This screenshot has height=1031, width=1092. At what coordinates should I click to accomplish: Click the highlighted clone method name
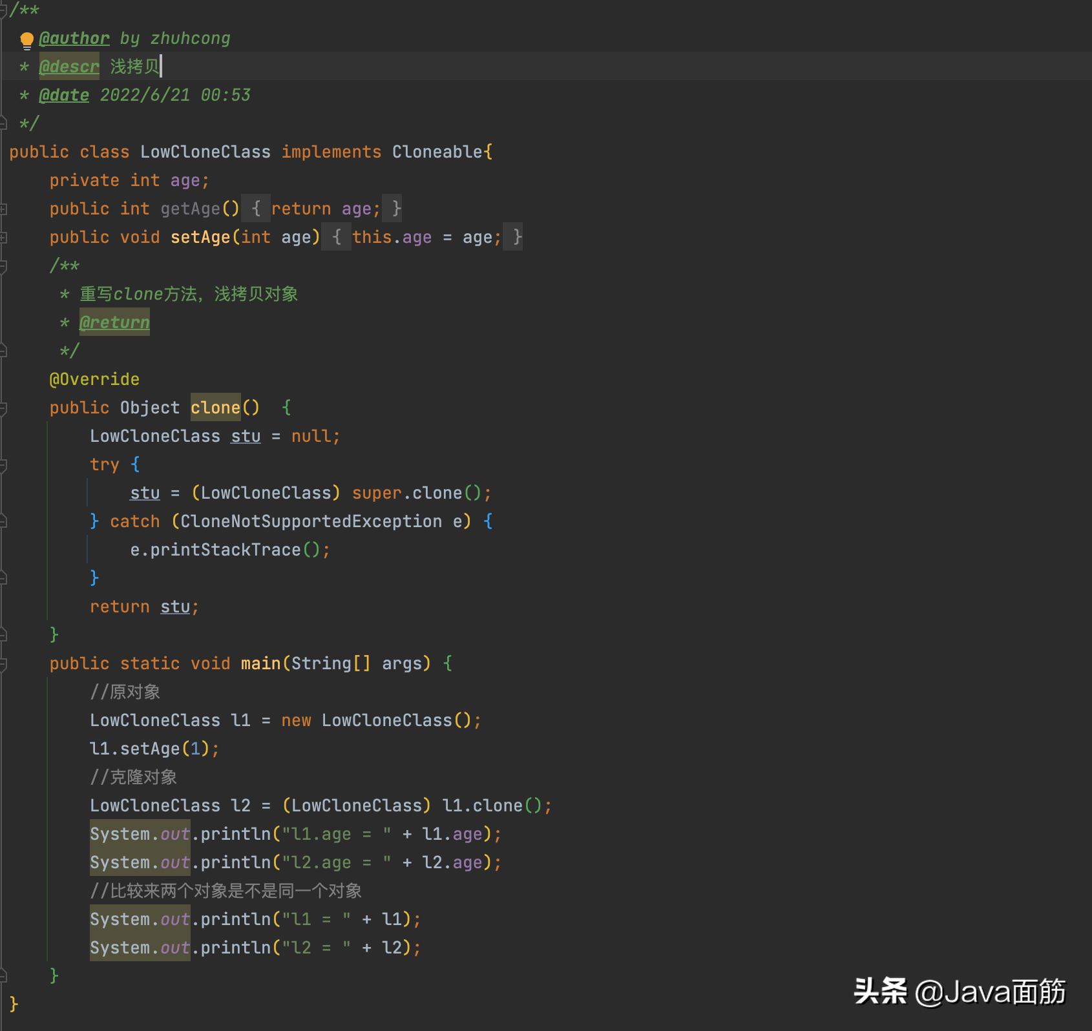[x=215, y=408]
